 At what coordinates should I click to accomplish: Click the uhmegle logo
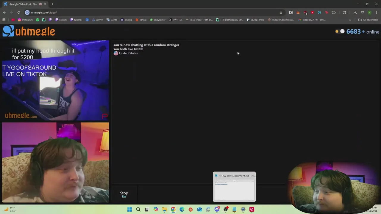click(x=29, y=31)
